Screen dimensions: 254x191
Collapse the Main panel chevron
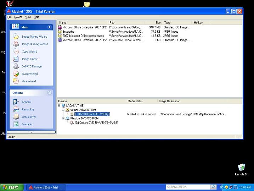click(49, 27)
